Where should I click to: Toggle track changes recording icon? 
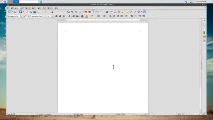click(130, 12)
